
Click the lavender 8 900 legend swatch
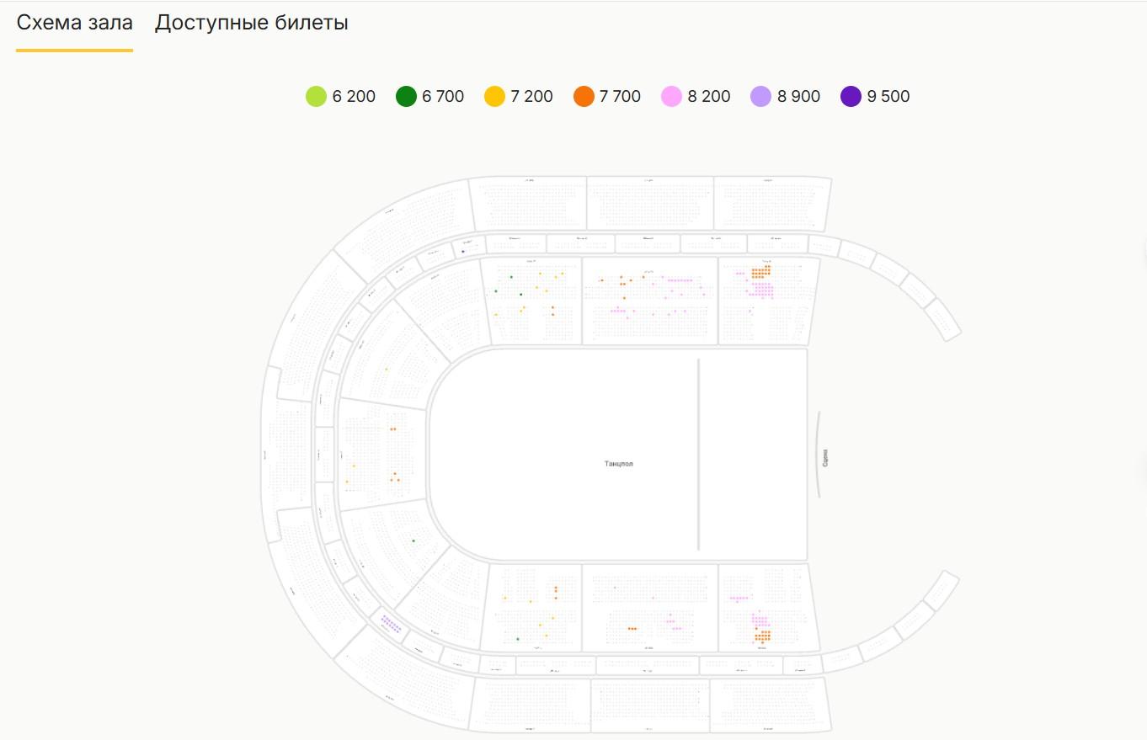pos(761,97)
